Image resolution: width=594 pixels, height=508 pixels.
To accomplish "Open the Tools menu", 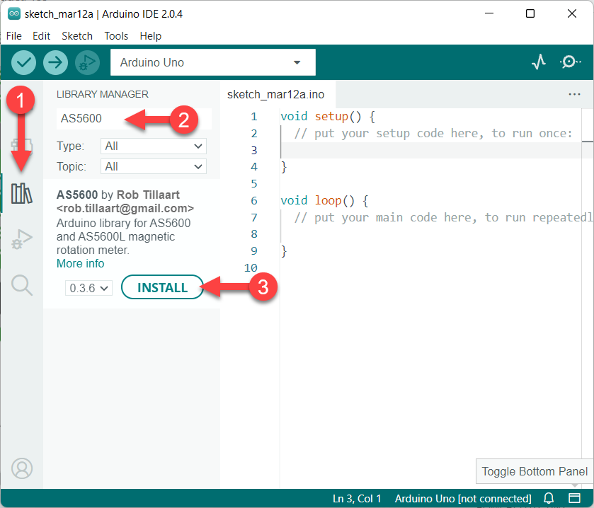I will [116, 36].
